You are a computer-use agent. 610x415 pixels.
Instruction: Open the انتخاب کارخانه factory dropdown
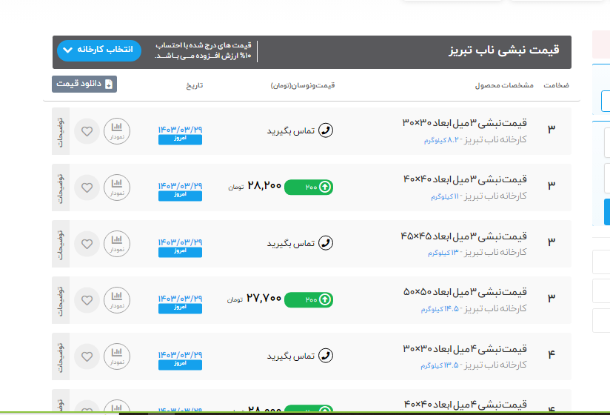click(98, 50)
